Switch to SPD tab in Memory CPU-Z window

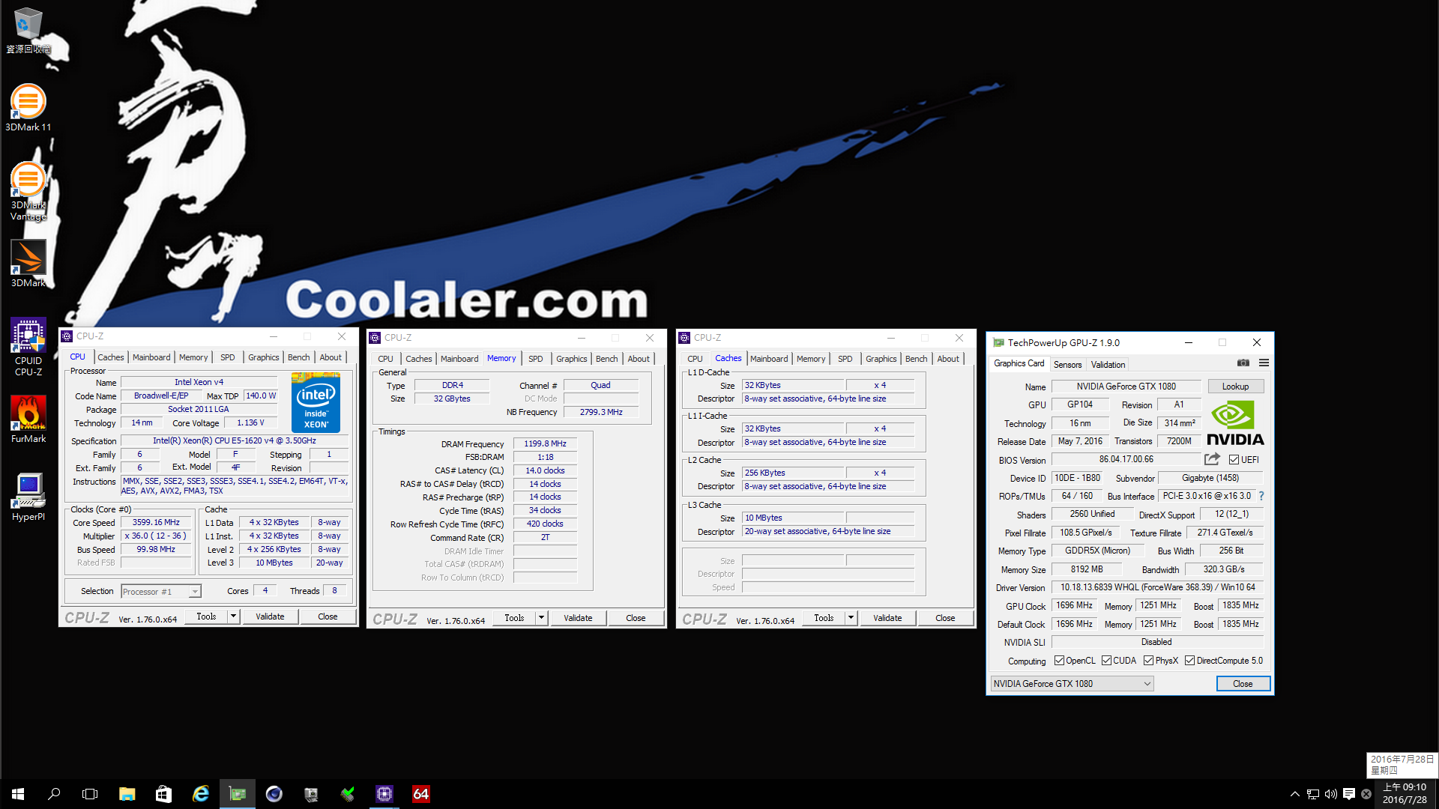click(x=535, y=359)
